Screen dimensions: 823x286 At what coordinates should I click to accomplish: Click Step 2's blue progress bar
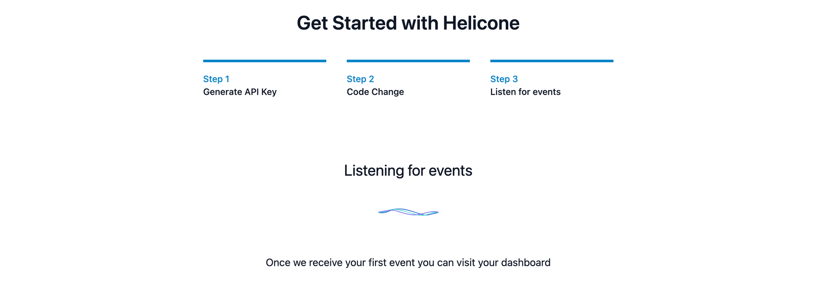tap(408, 60)
